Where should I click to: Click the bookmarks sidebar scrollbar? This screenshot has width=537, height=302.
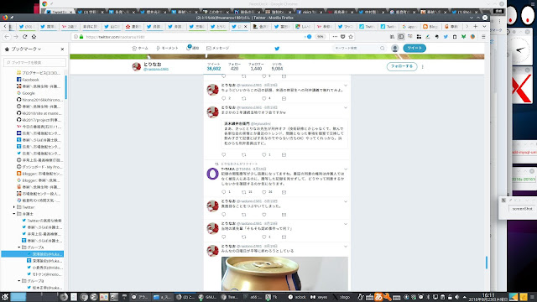(x=65, y=87)
